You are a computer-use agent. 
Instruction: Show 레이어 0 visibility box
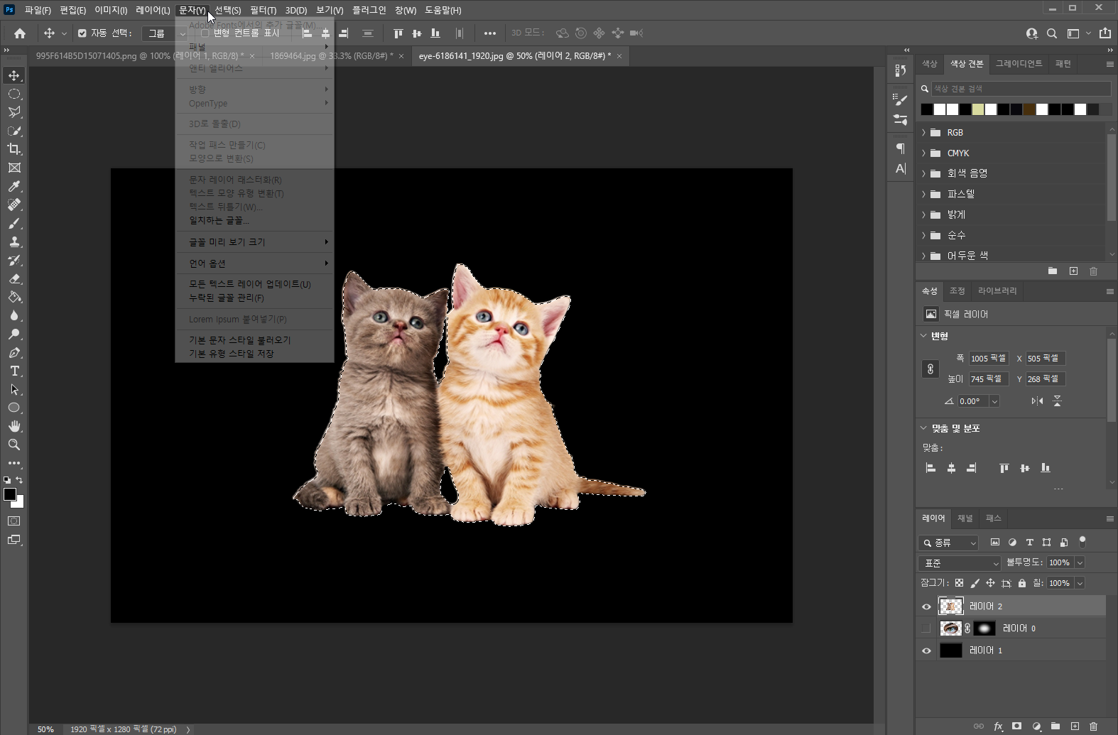(926, 628)
